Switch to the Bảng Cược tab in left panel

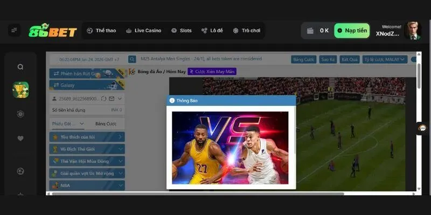(106, 124)
